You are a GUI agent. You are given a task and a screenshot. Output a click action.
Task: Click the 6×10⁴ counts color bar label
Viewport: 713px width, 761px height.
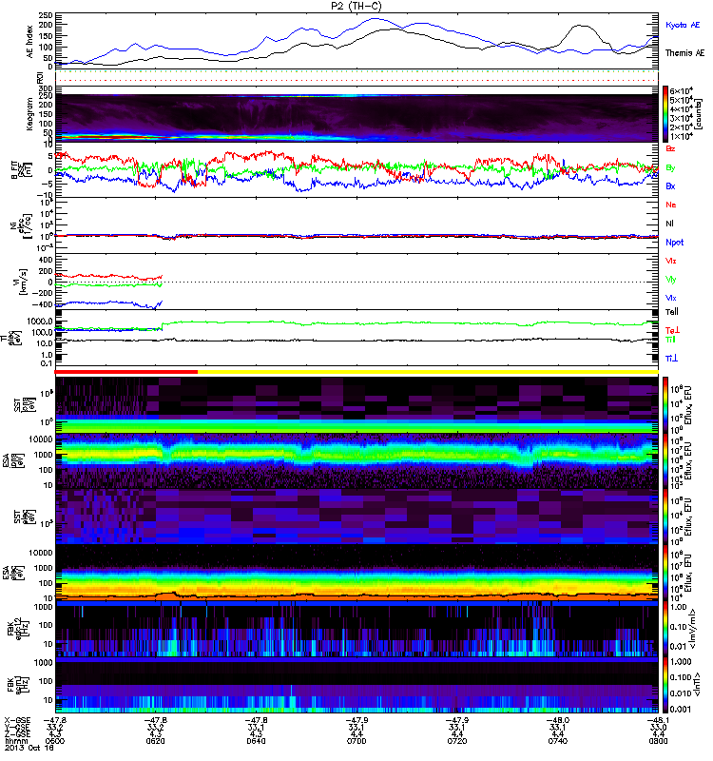point(681,91)
